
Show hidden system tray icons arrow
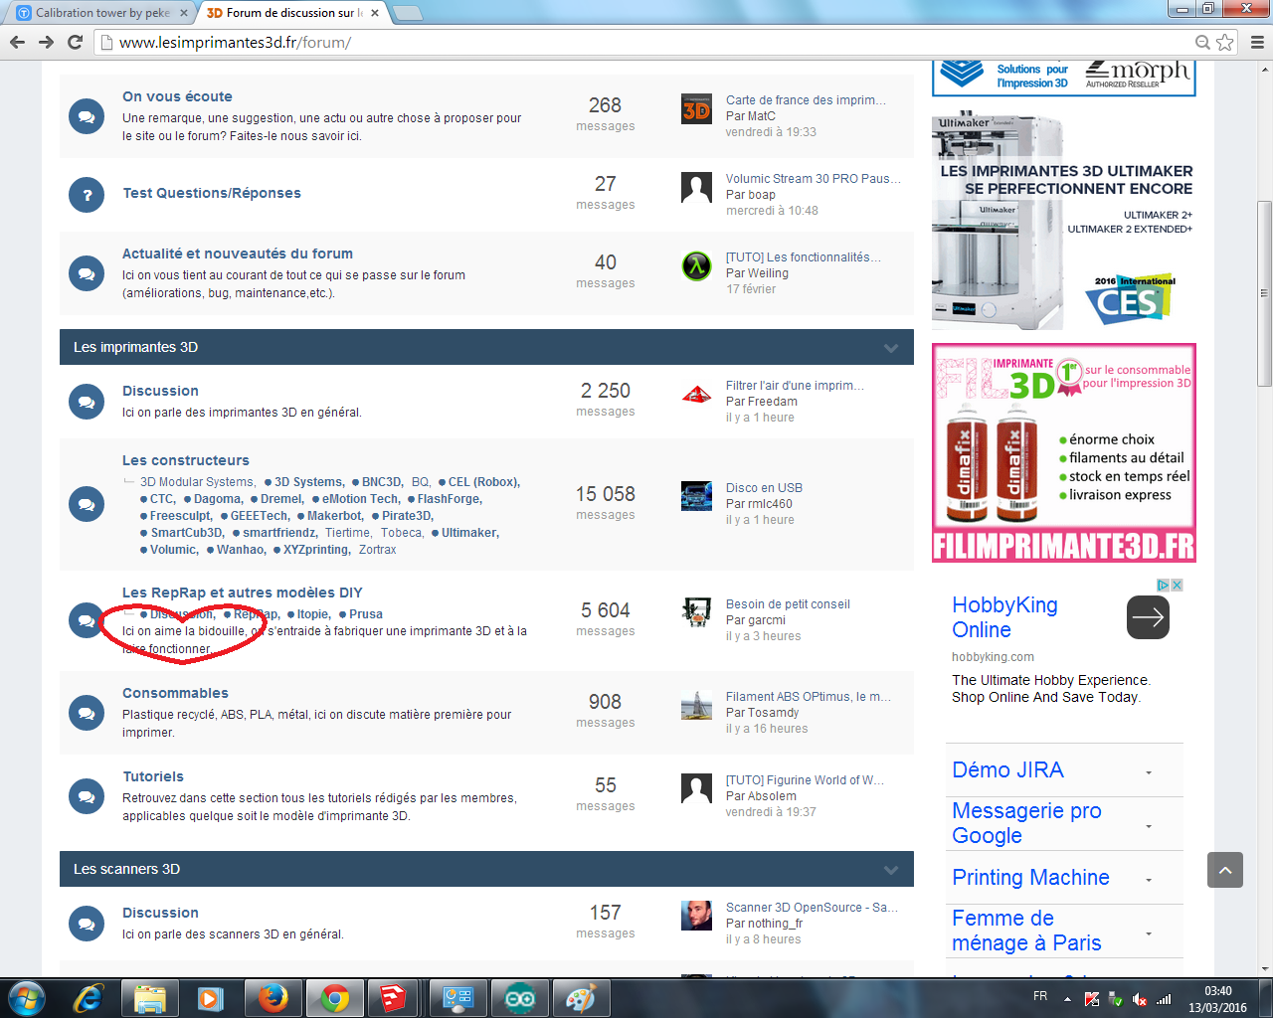pyautogui.click(x=1067, y=998)
